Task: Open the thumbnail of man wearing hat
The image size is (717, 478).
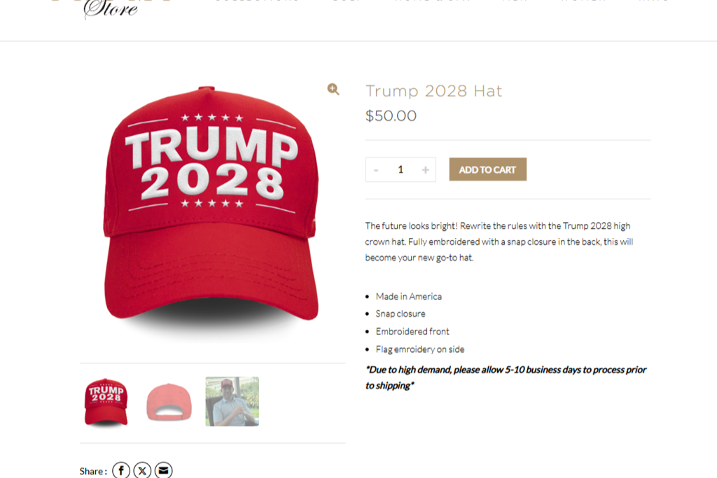Action: click(x=232, y=402)
